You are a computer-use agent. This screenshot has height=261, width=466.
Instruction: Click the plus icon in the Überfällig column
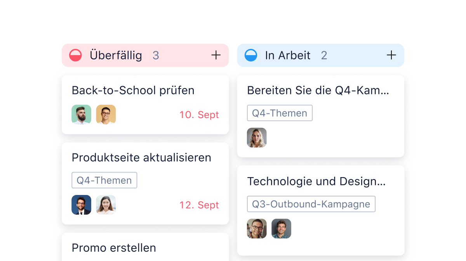(216, 55)
